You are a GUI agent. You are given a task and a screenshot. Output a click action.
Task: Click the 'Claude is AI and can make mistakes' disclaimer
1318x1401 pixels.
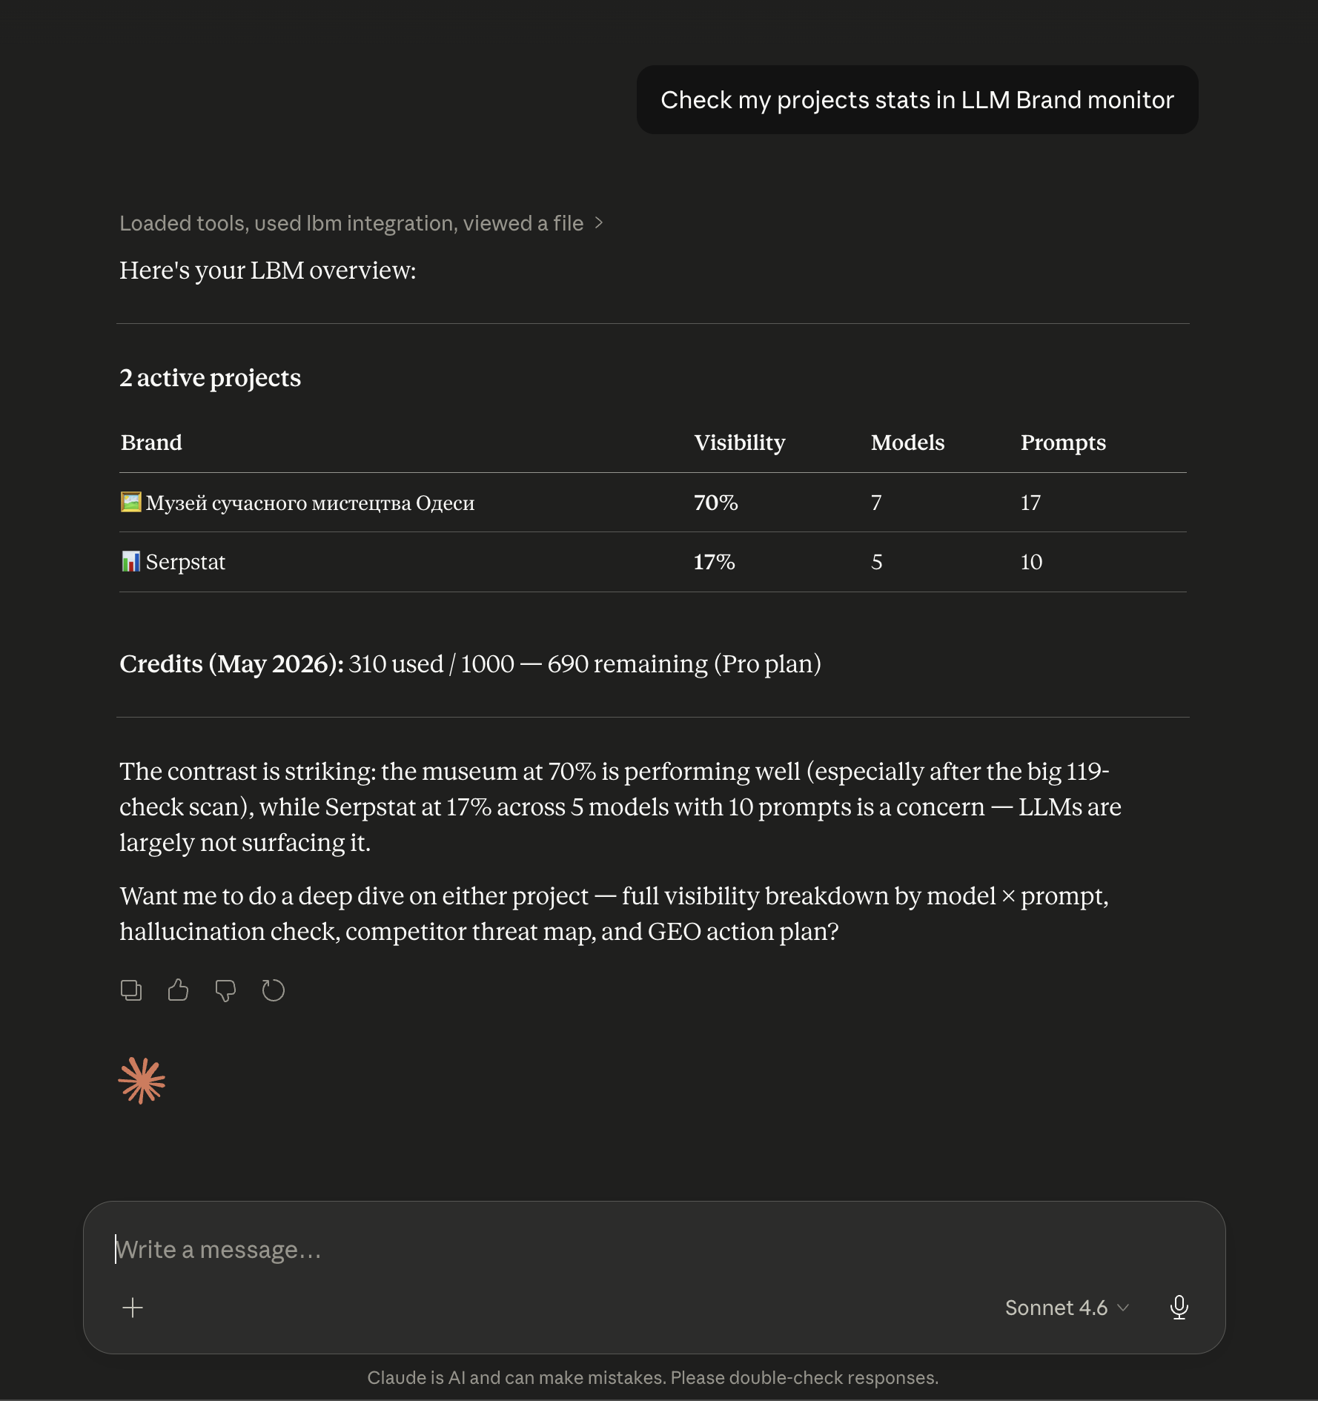(x=653, y=1377)
